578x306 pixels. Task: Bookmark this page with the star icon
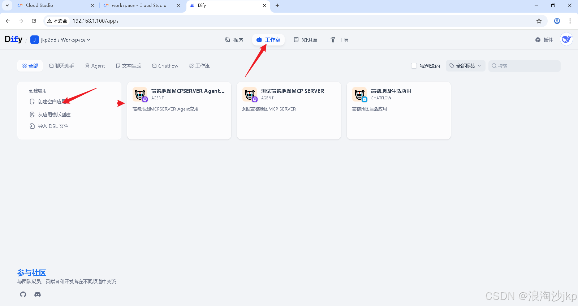click(539, 21)
